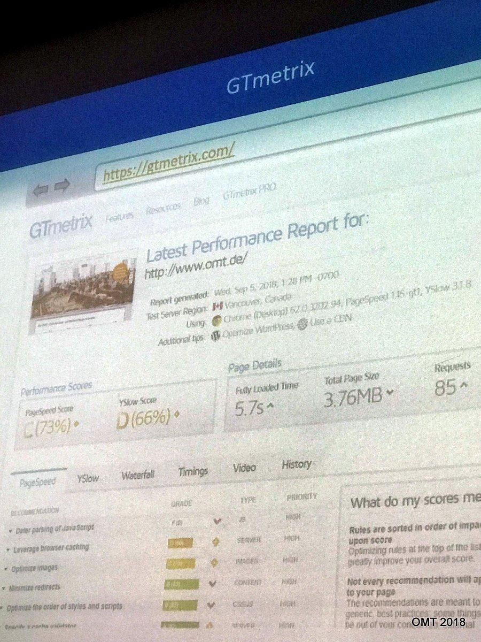
Task: Expand Optimize the order of styles and scripts
Action: point(62,607)
